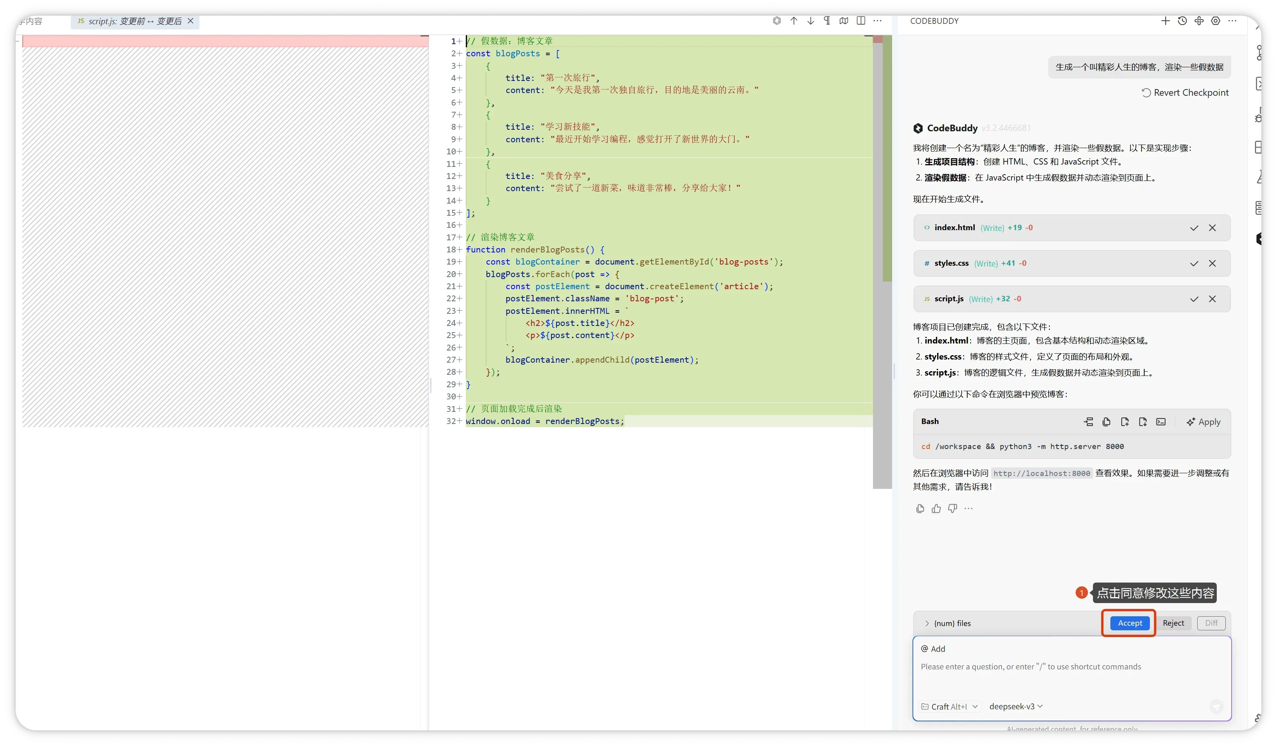This screenshot has height=746, width=1277.
Task: Toggle whitespace display paragraph icon
Action: point(827,21)
